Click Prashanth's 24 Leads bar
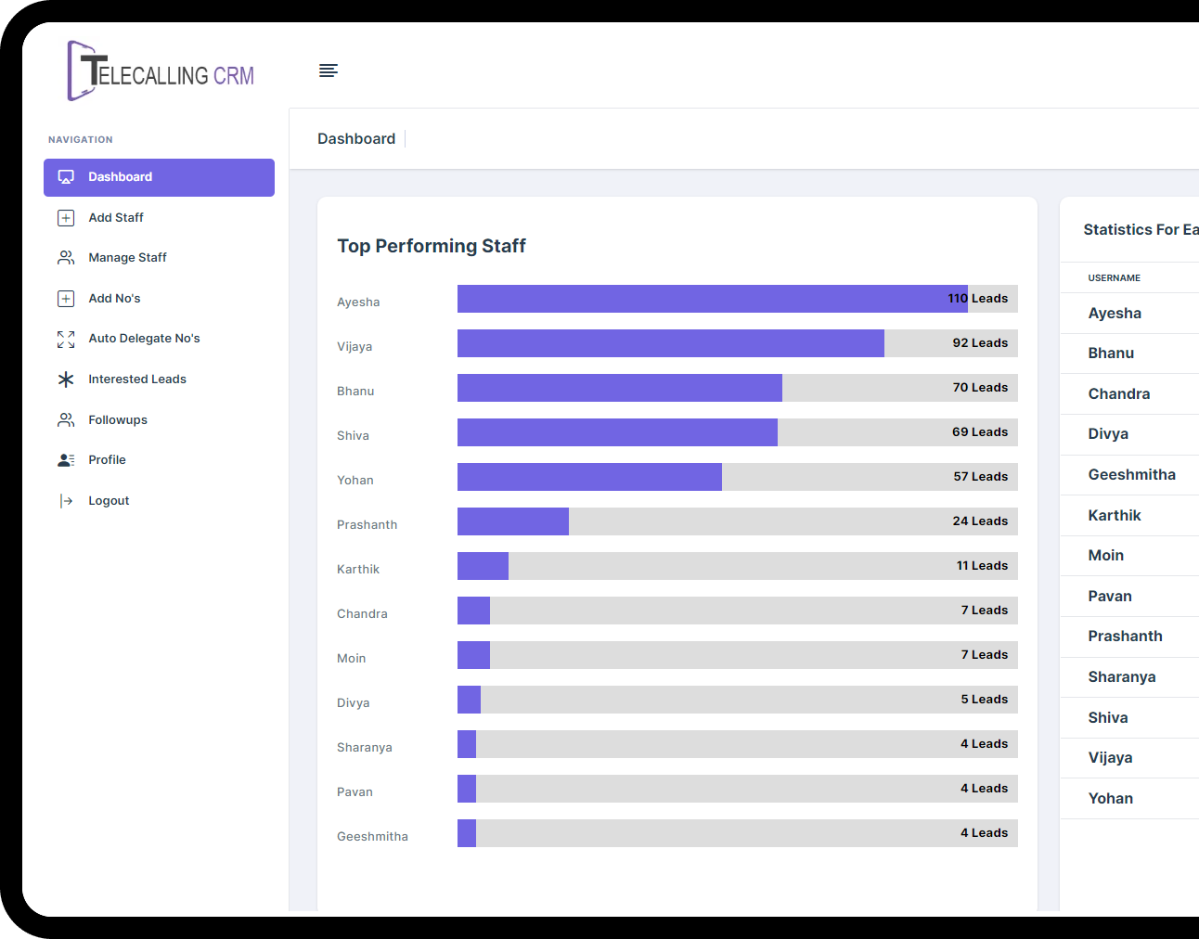 pos(738,521)
